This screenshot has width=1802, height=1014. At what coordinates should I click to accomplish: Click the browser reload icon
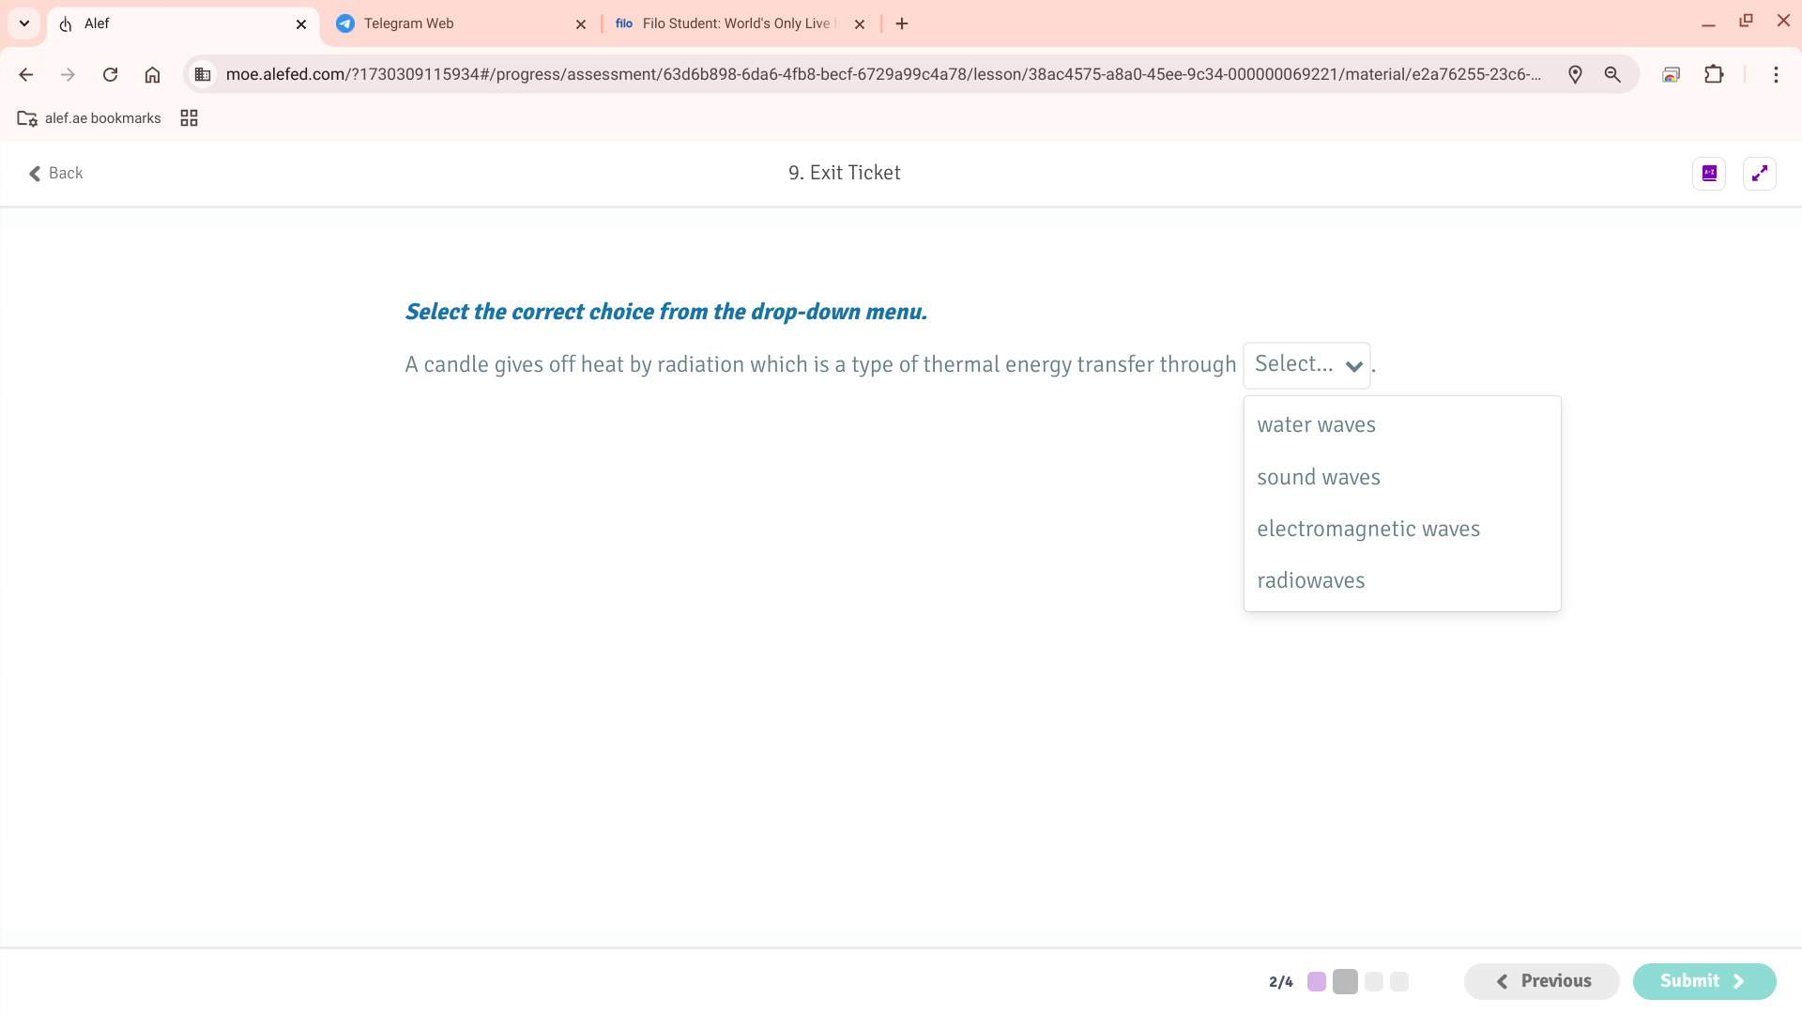pos(110,74)
